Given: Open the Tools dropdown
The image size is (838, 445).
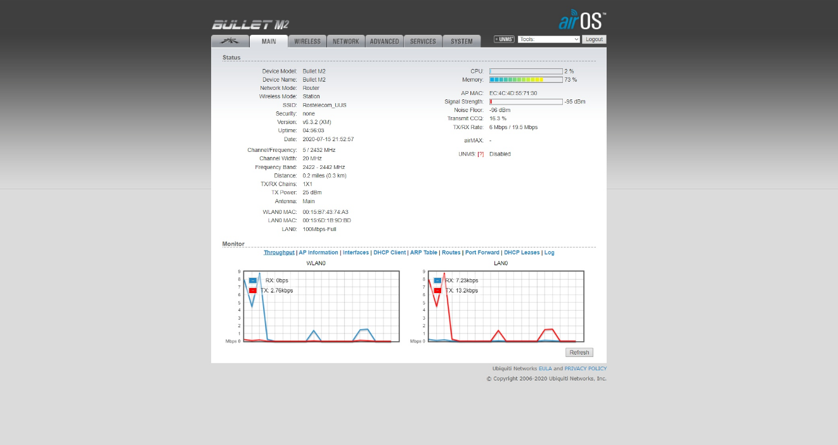Looking at the screenshot, I should pyautogui.click(x=549, y=39).
